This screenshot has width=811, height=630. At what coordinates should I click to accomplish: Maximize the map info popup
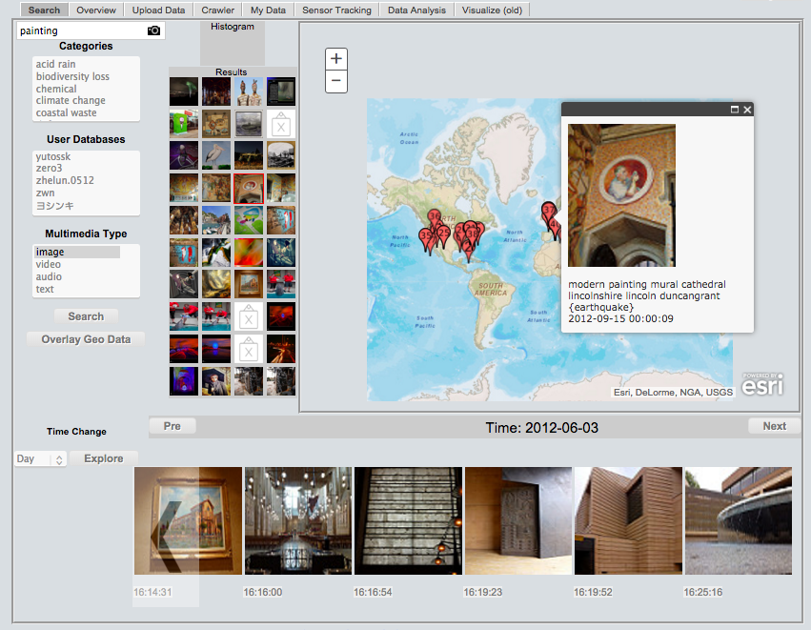click(x=735, y=110)
